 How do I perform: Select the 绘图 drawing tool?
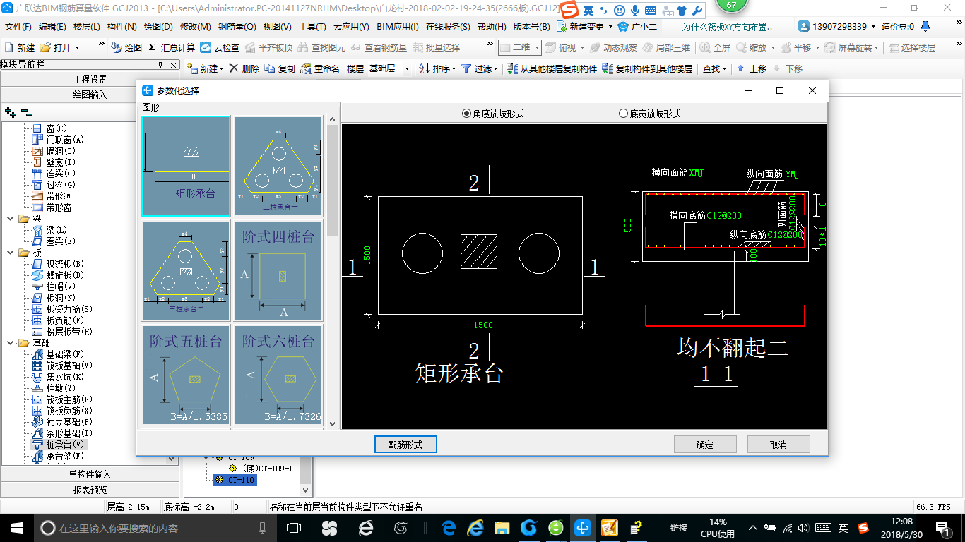click(x=127, y=47)
